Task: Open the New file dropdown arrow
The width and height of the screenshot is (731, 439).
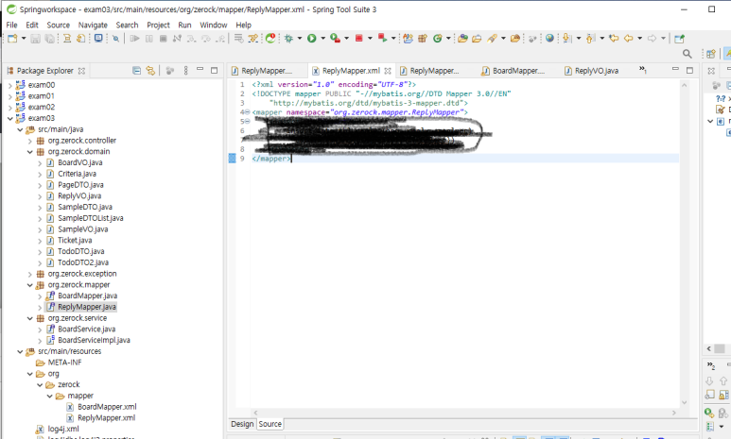Action: (24, 39)
